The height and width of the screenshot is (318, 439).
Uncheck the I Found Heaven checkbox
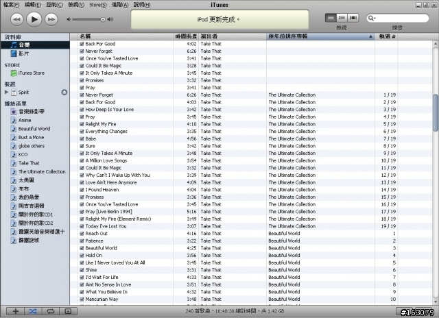[82, 190]
